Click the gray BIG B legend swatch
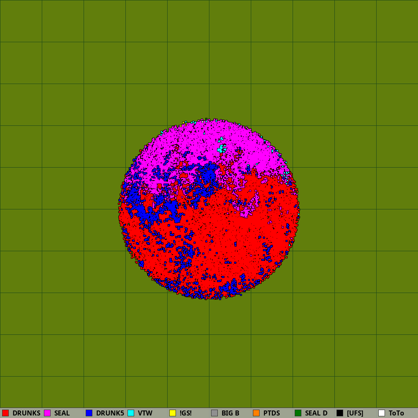The width and height of the screenshot is (418, 418). pos(214,413)
